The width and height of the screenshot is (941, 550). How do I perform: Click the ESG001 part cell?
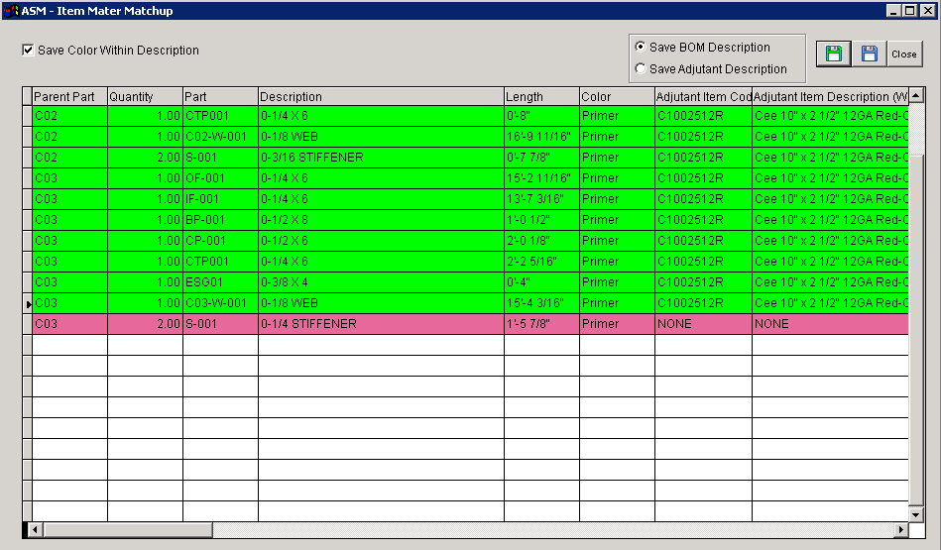pos(220,282)
